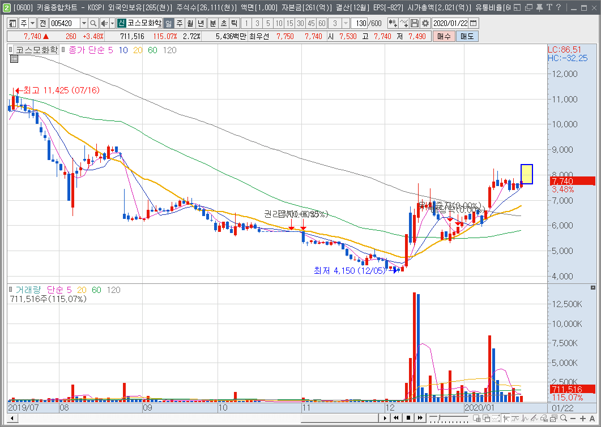Zoom in with the plus icon
Viewport: 601px width, 427px height.
pos(583,418)
